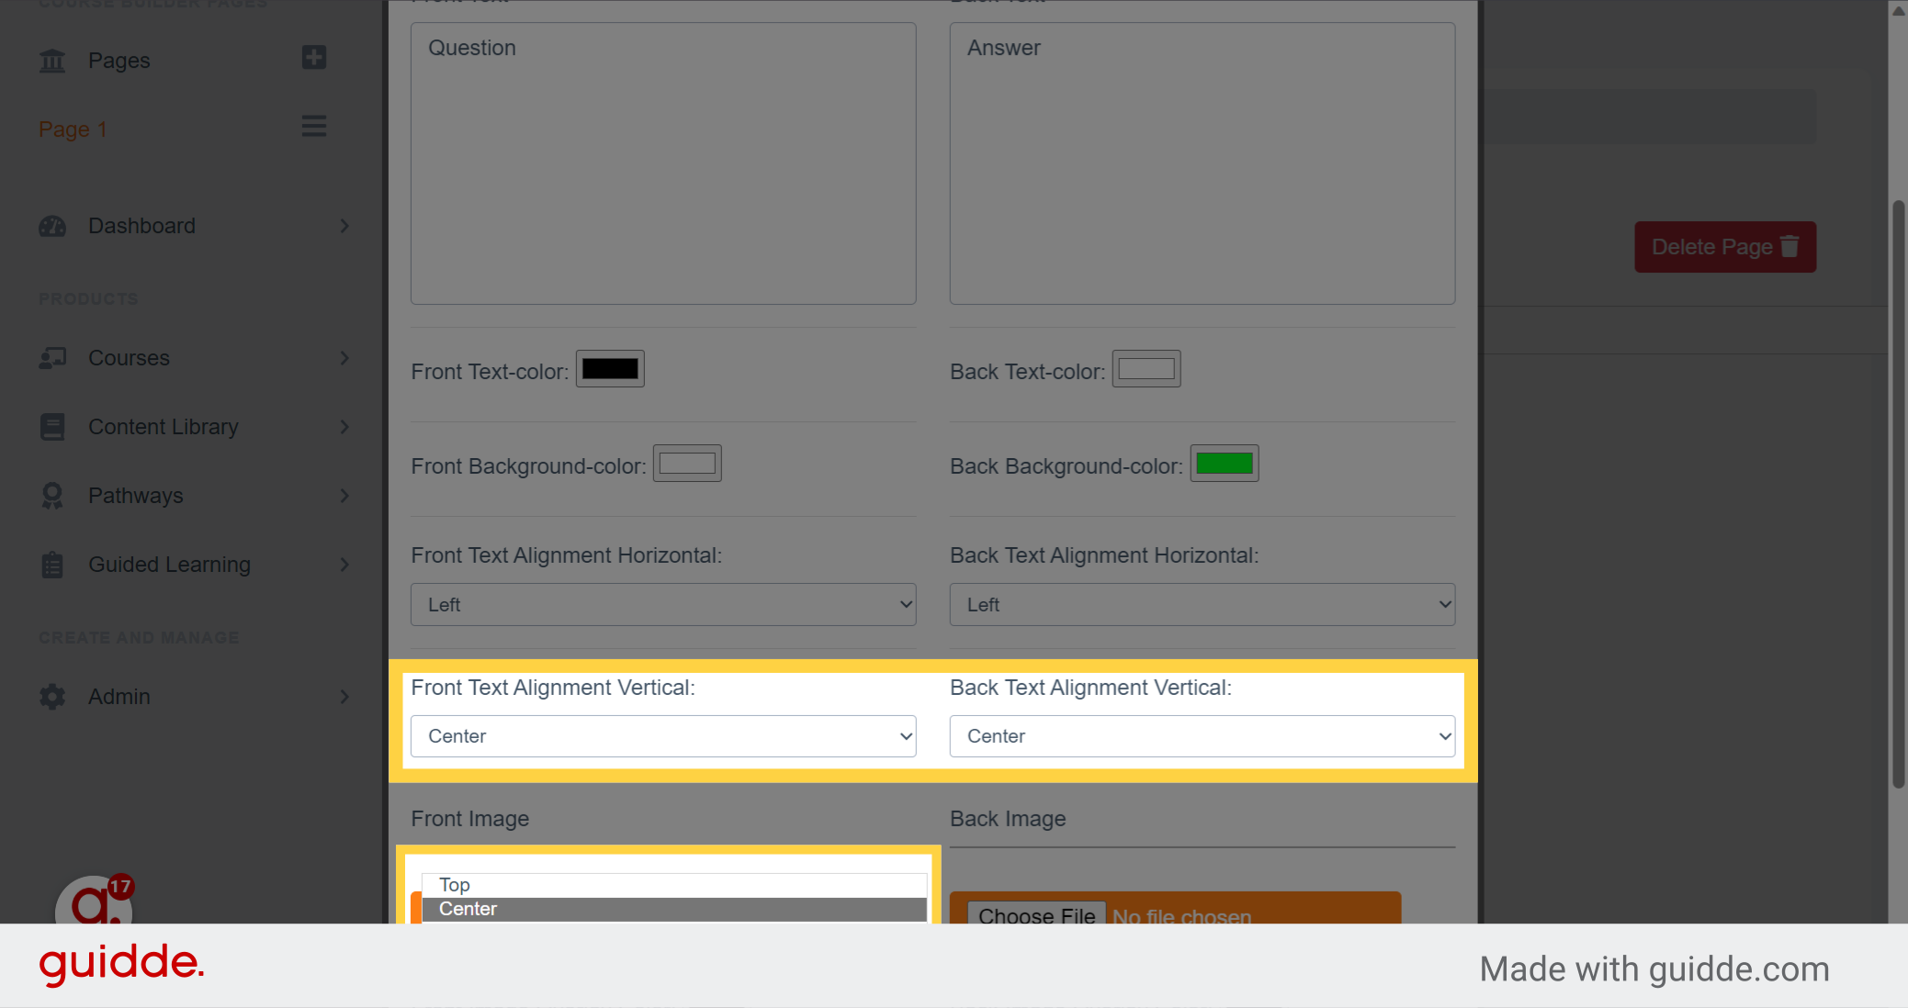
Task: Select Page 1 in sidebar
Action: click(x=73, y=129)
